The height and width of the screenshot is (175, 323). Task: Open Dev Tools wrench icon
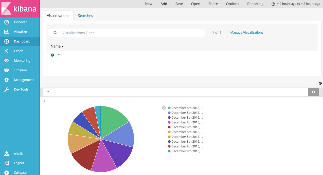coord(7,90)
